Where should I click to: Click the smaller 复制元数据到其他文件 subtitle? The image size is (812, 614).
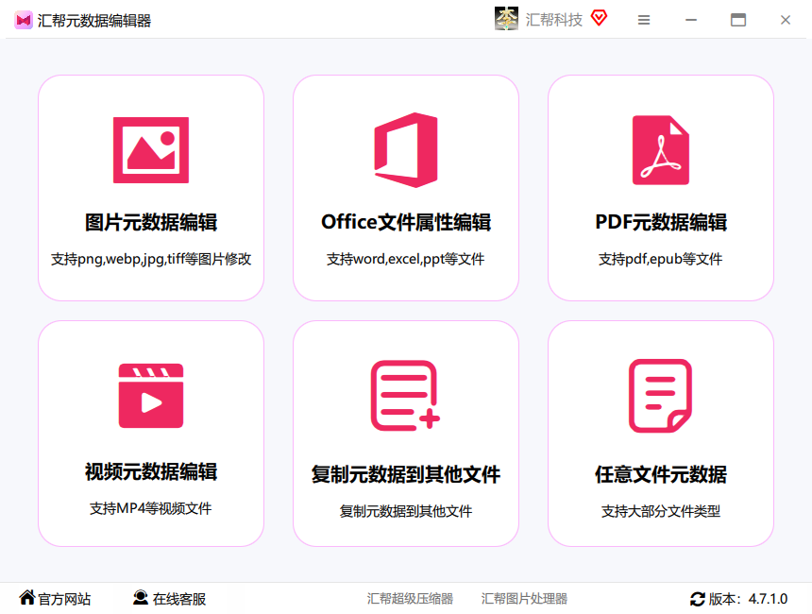pyautogui.click(x=405, y=511)
